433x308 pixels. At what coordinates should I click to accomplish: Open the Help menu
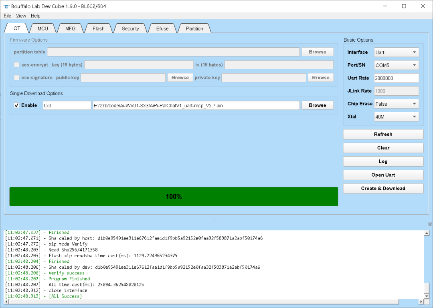click(35, 16)
